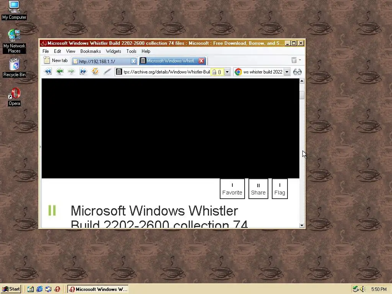Click the archive.org site icon in the address bar

pyautogui.click(x=119, y=72)
